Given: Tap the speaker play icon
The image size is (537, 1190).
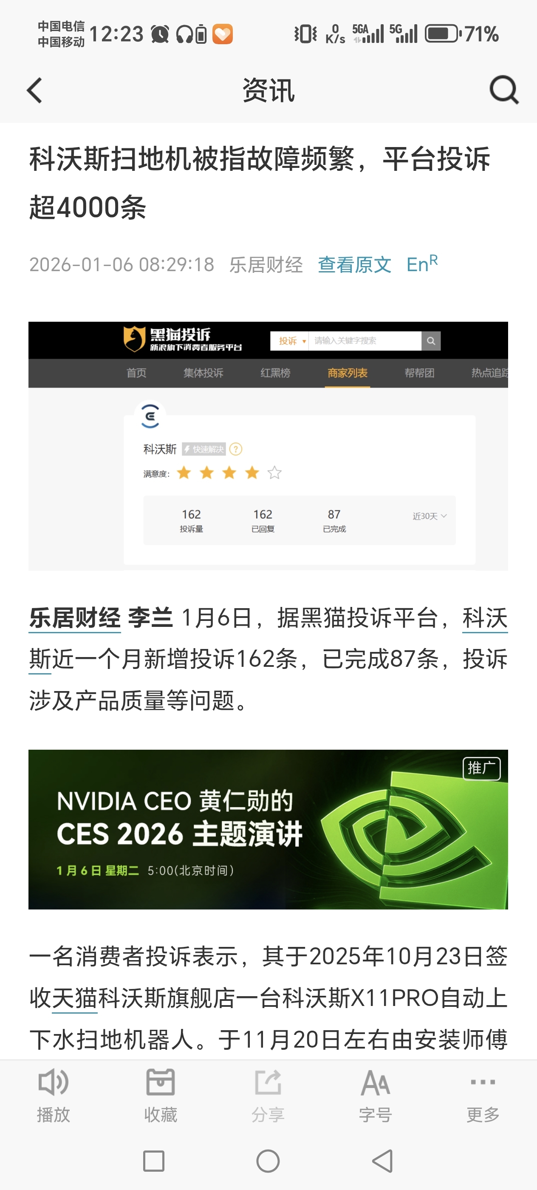Looking at the screenshot, I should 54,1082.
